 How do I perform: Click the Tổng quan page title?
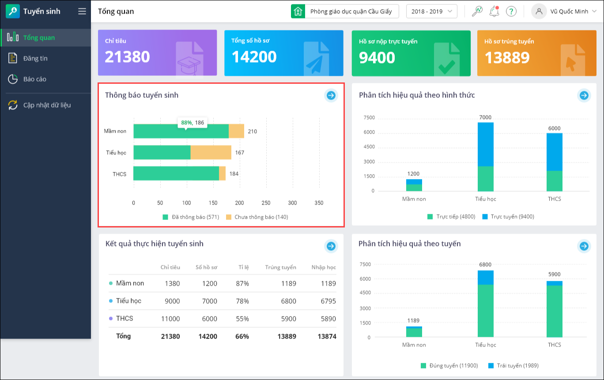116,11
